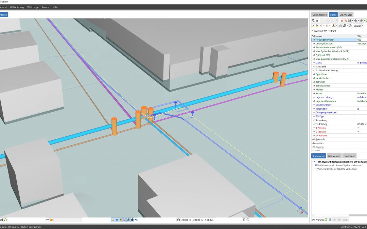
Task: Open the Spezial dropdown
Action: [x=362, y=26]
